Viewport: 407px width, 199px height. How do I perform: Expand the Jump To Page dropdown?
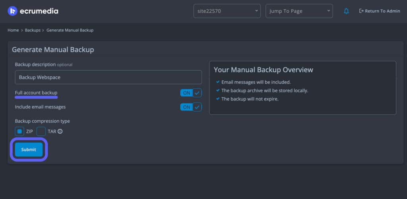(299, 11)
